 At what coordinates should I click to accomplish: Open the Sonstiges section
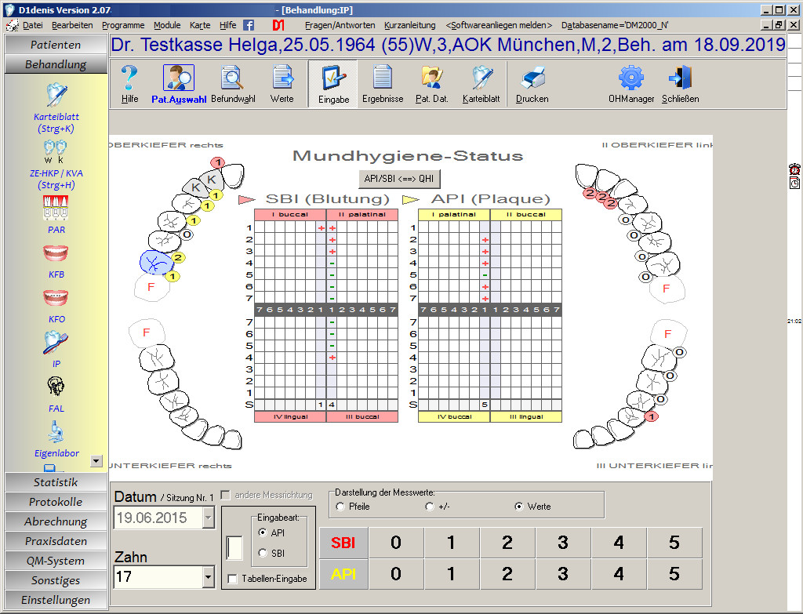tap(56, 580)
